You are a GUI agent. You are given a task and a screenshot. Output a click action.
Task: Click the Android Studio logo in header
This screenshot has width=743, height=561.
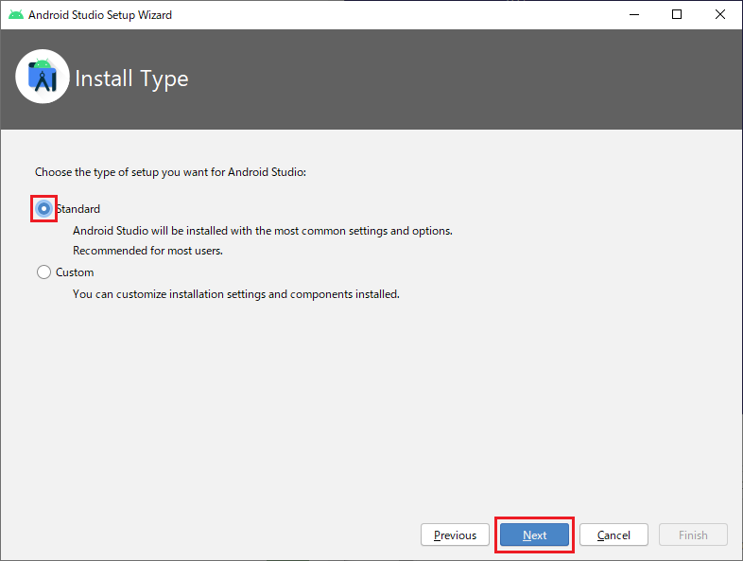(43, 77)
